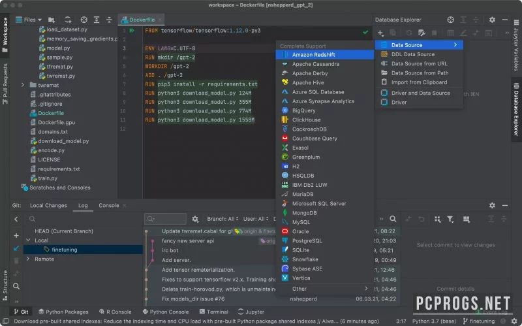Select Amazon Redshift data source
The image size is (522, 326).
pos(325,55)
